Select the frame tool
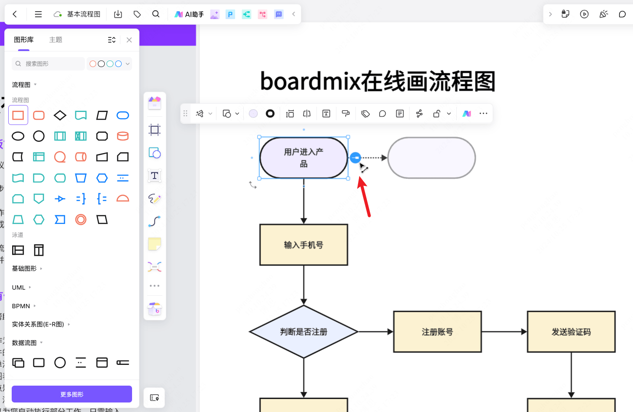633x412 pixels. tap(155, 130)
